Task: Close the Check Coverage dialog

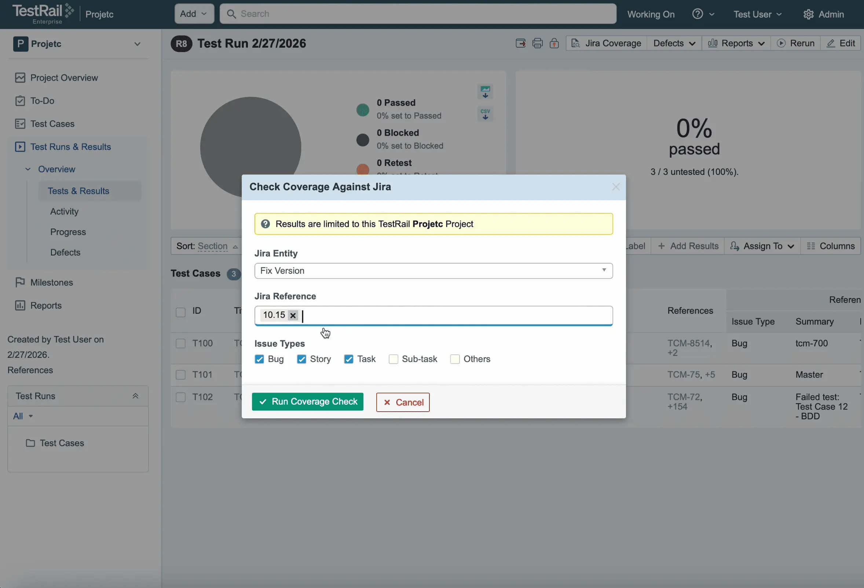Action: click(x=616, y=187)
